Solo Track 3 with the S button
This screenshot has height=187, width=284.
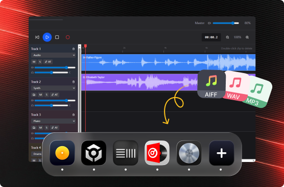pyautogui.click(x=46, y=128)
